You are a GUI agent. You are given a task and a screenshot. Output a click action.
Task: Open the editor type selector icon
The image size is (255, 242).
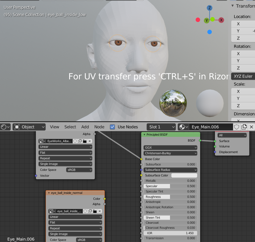[5, 127]
